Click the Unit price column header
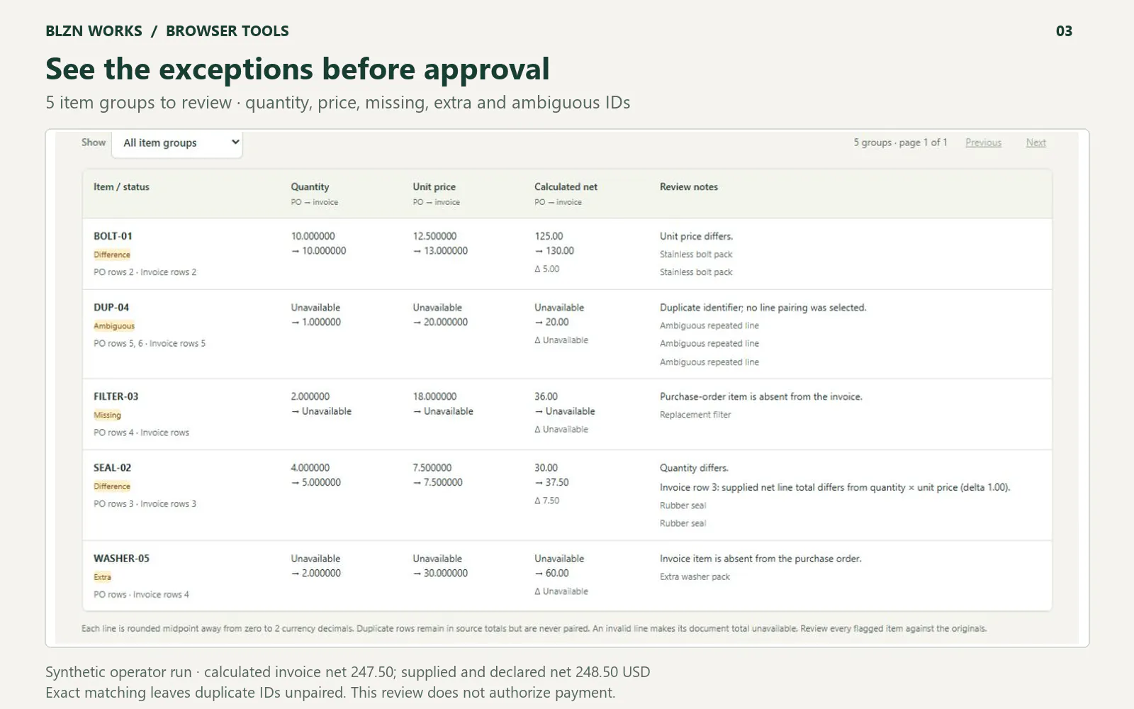The image size is (1134, 709). click(434, 187)
